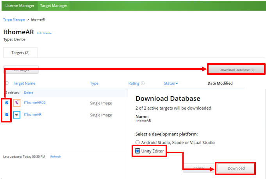Open the Target Manager tab
The height and width of the screenshot is (179, 266).
point(54,5)
